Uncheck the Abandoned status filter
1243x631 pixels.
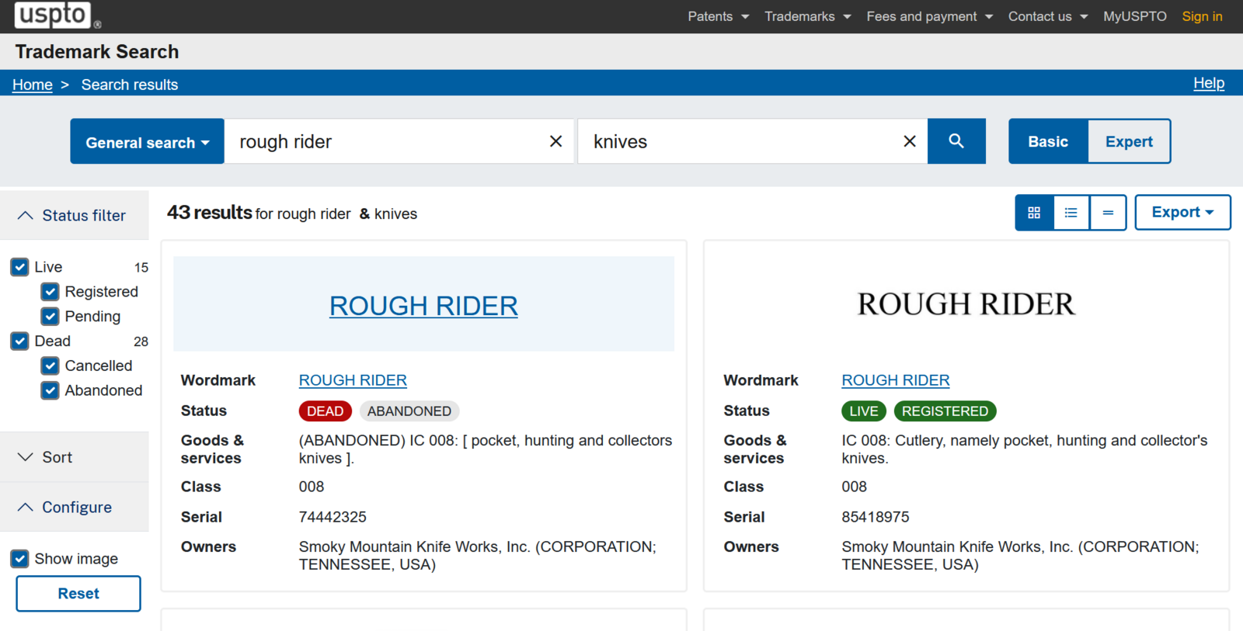point(50,390)
